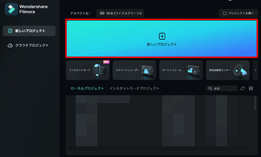Click the reframe icon on オートリフレーム card

tap(193, 70)
